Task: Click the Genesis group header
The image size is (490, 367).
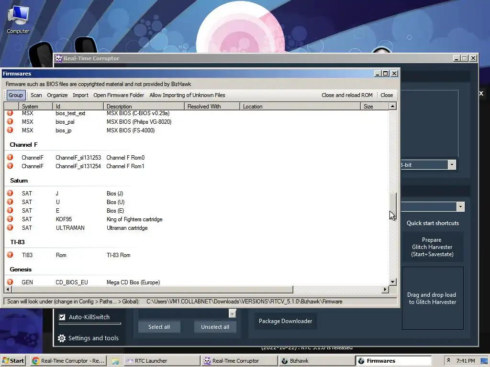Action: tap(21, 270)
